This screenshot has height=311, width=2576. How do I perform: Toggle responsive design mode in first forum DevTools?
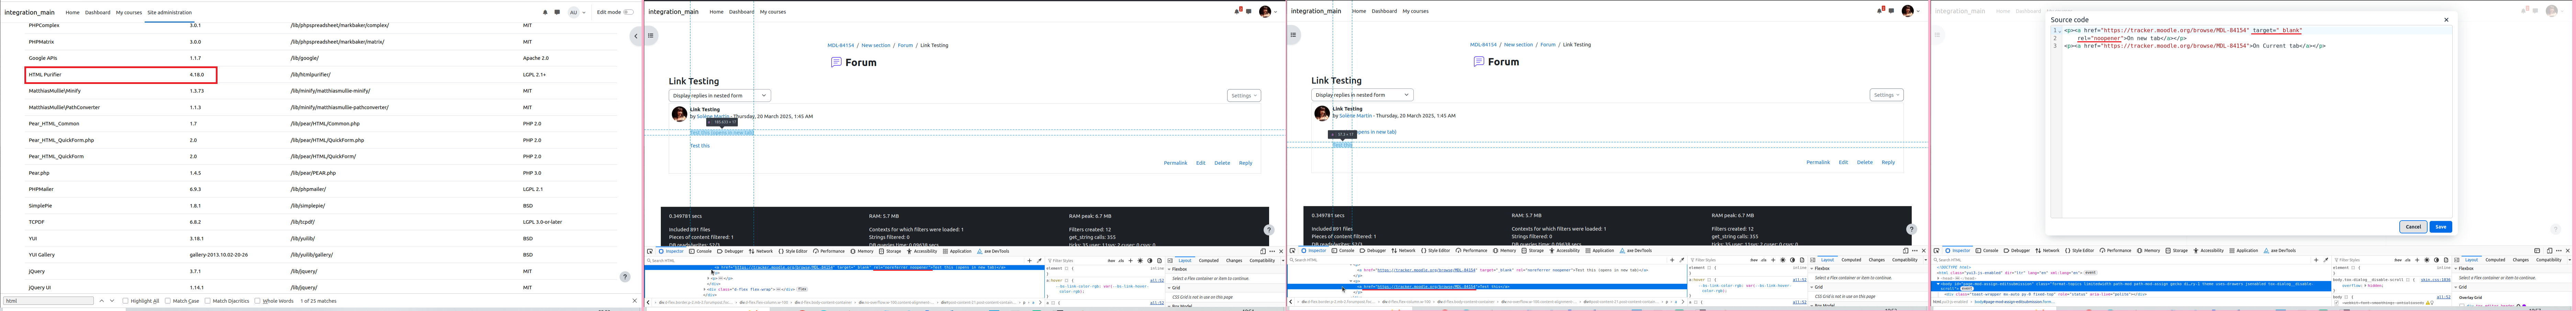(1263, 251)
